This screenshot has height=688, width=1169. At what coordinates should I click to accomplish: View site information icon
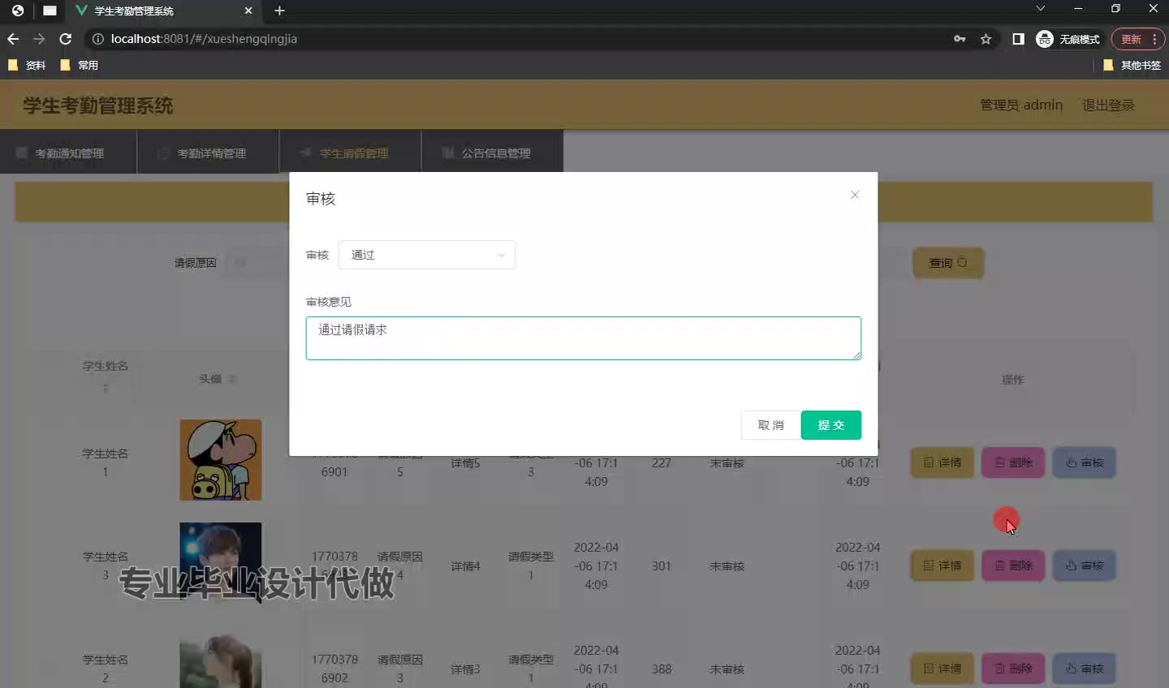pos(97,39)
